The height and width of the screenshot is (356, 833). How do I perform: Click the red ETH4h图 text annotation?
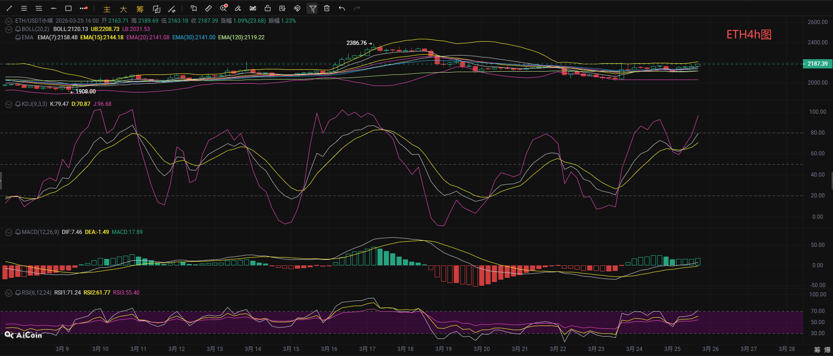[748, 35]
